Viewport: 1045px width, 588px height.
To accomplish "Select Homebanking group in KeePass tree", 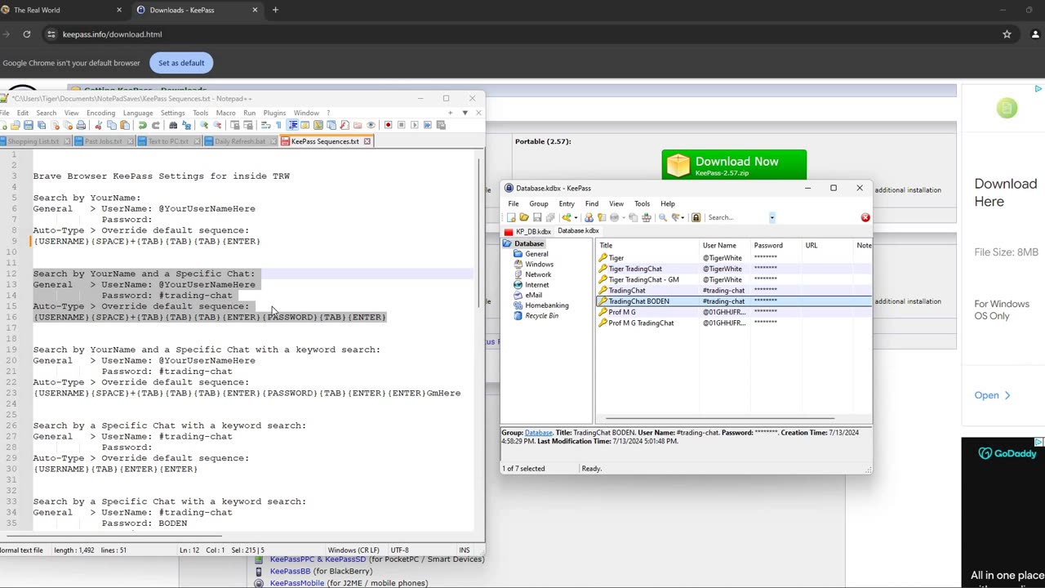I will [546, 305].
